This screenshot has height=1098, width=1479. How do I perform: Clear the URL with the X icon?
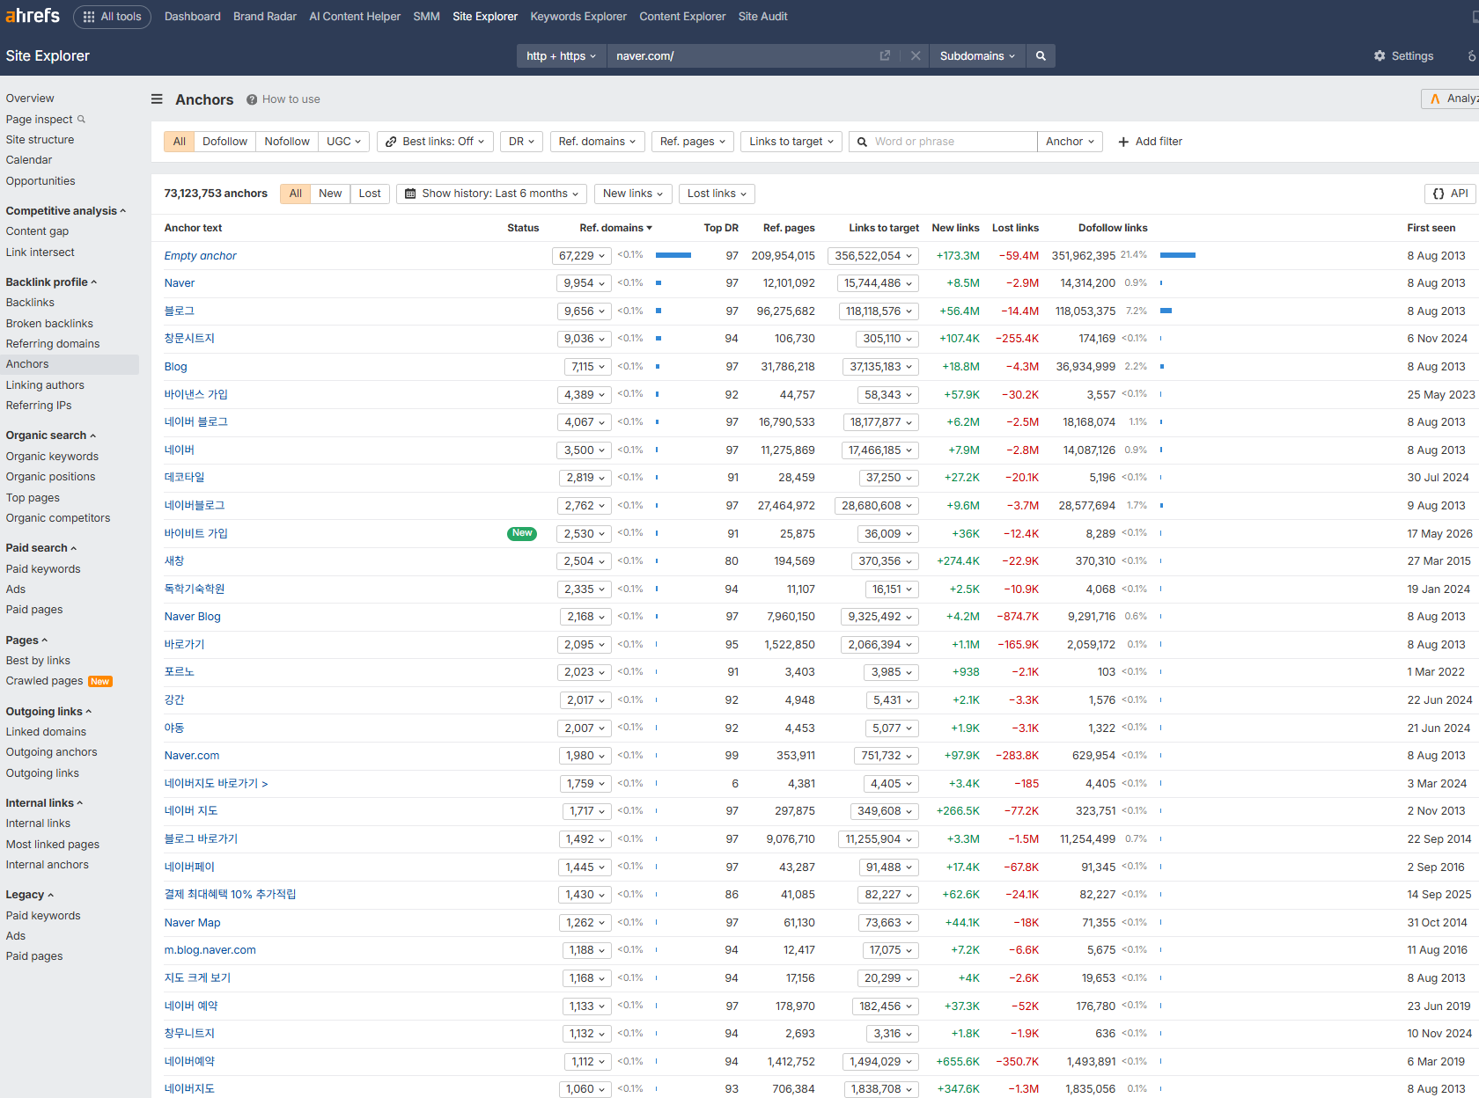pyautogui.click(x=916, y=55)
